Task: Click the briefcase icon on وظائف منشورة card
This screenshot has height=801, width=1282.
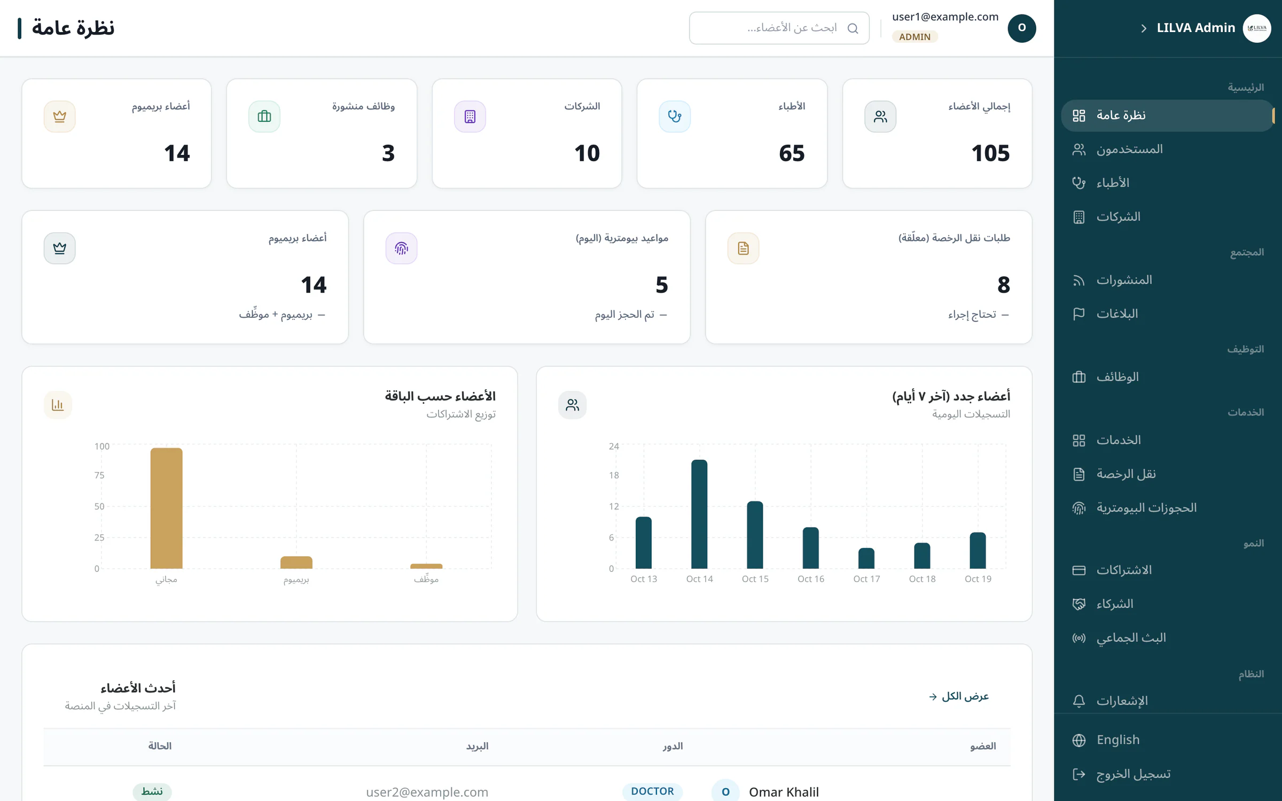Action: click(x=264, y=116)
